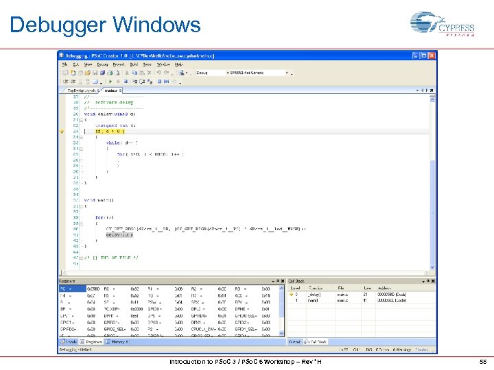Collapse the while block at line 26
Image resolution: width=494 pixels, height=370 pixels.
(x=81, y=149)
